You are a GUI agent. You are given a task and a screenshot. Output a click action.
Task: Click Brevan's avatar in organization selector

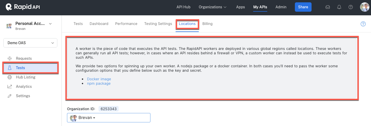[x=74, y=118]
